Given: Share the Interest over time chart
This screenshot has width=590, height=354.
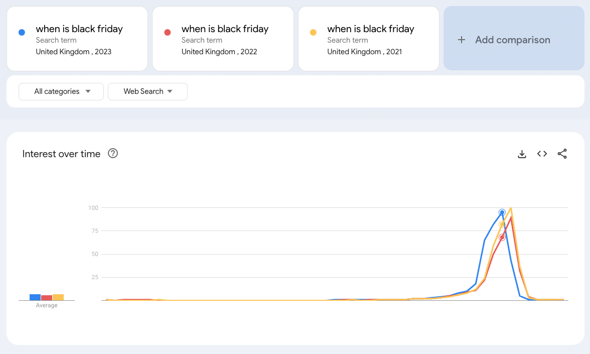Looking at the screenshot, I should (x=562, y=154).
